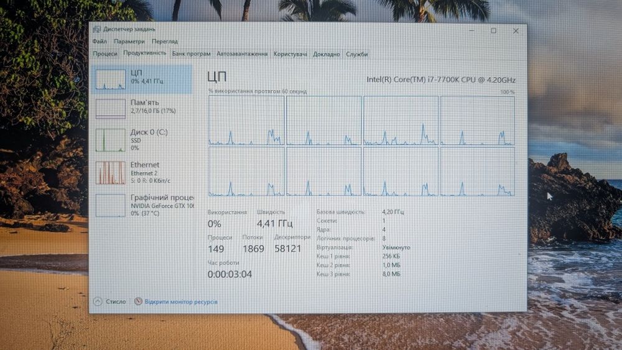This screenshot has height=350, width=622.
Task: Switch to the Банк програм tab
Action: coord(191,54)
